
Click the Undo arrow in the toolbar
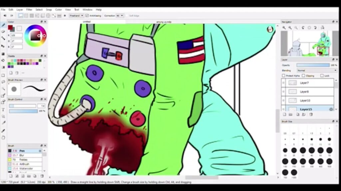click(x=5, y=16)
